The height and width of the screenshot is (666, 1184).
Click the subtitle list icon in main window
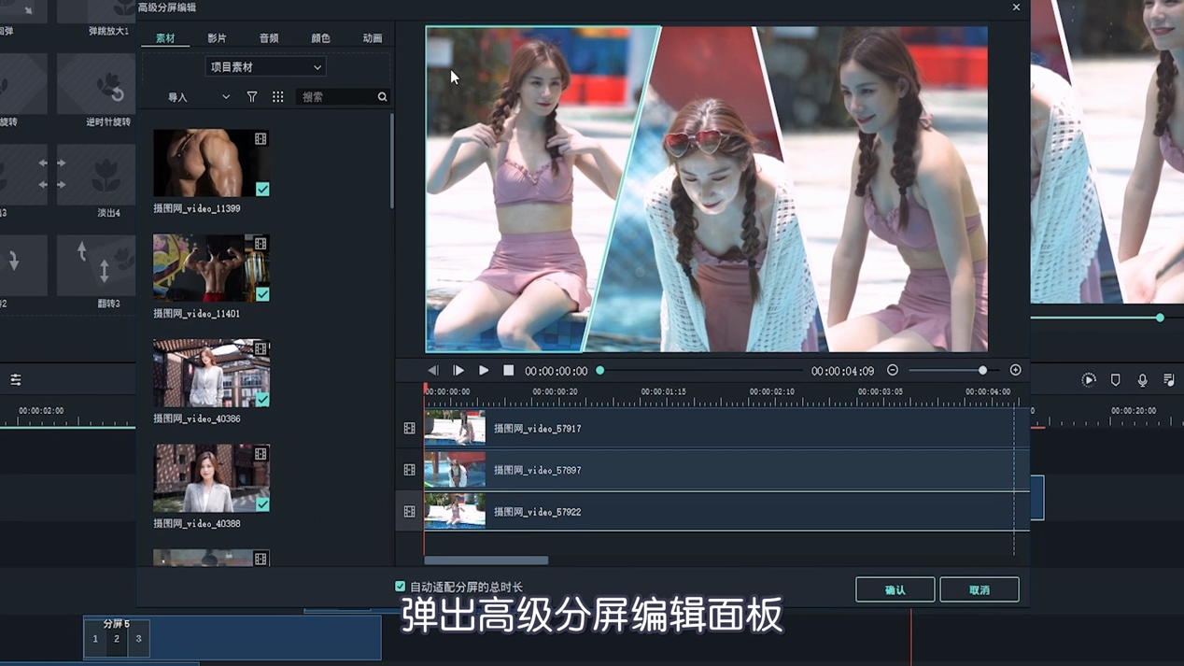[x=1169, y=380]
